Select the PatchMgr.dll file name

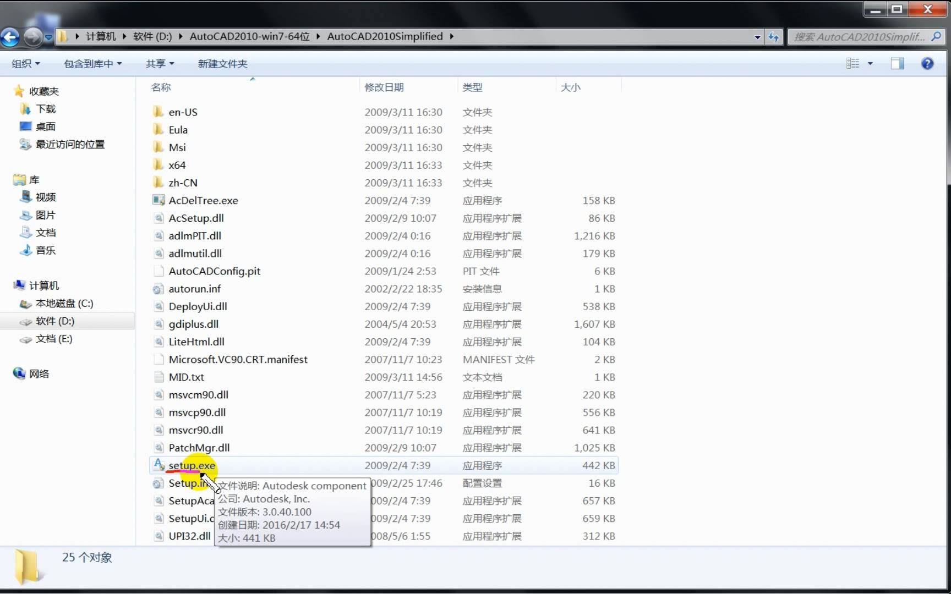[x=199, y=448]
